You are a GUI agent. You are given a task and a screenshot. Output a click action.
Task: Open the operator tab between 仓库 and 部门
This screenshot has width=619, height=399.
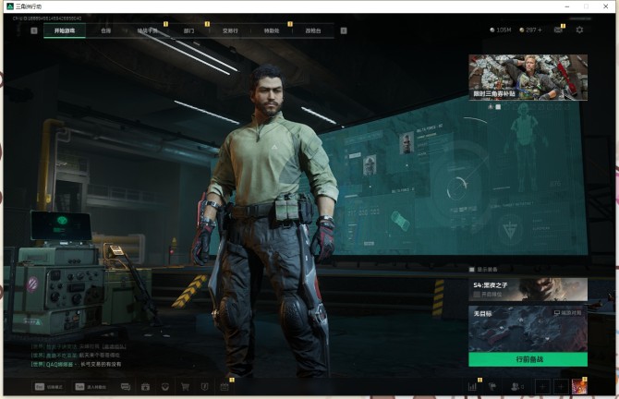pos(147,30)
